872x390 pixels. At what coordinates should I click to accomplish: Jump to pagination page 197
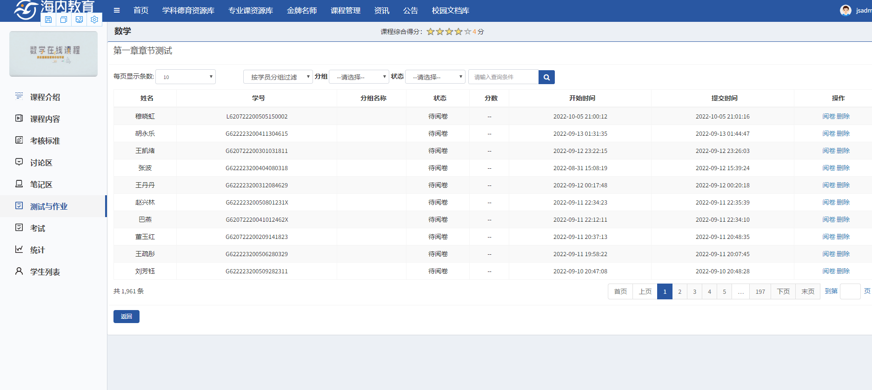[x=760, y=291]
